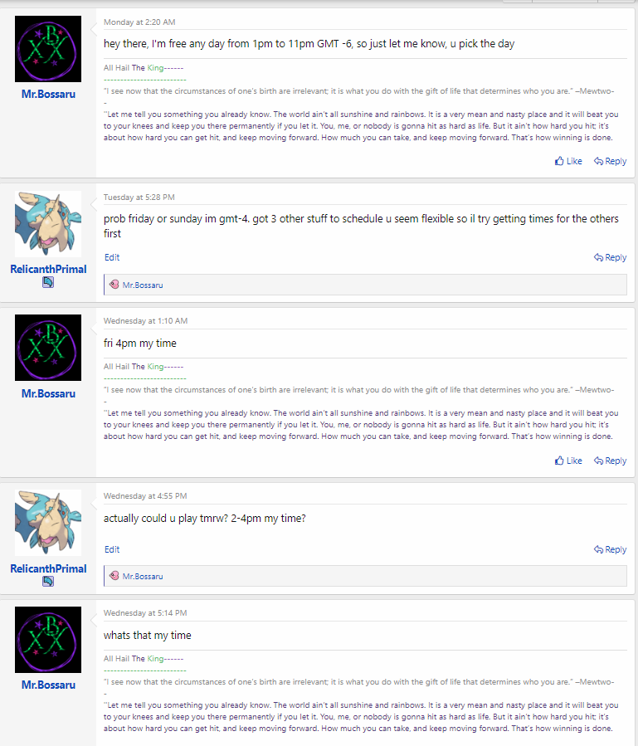The height and width of the screenshot is (746, 638).
Task: Click Mr.Bossaru avatar on the Monday post
Action: (48, 49)
